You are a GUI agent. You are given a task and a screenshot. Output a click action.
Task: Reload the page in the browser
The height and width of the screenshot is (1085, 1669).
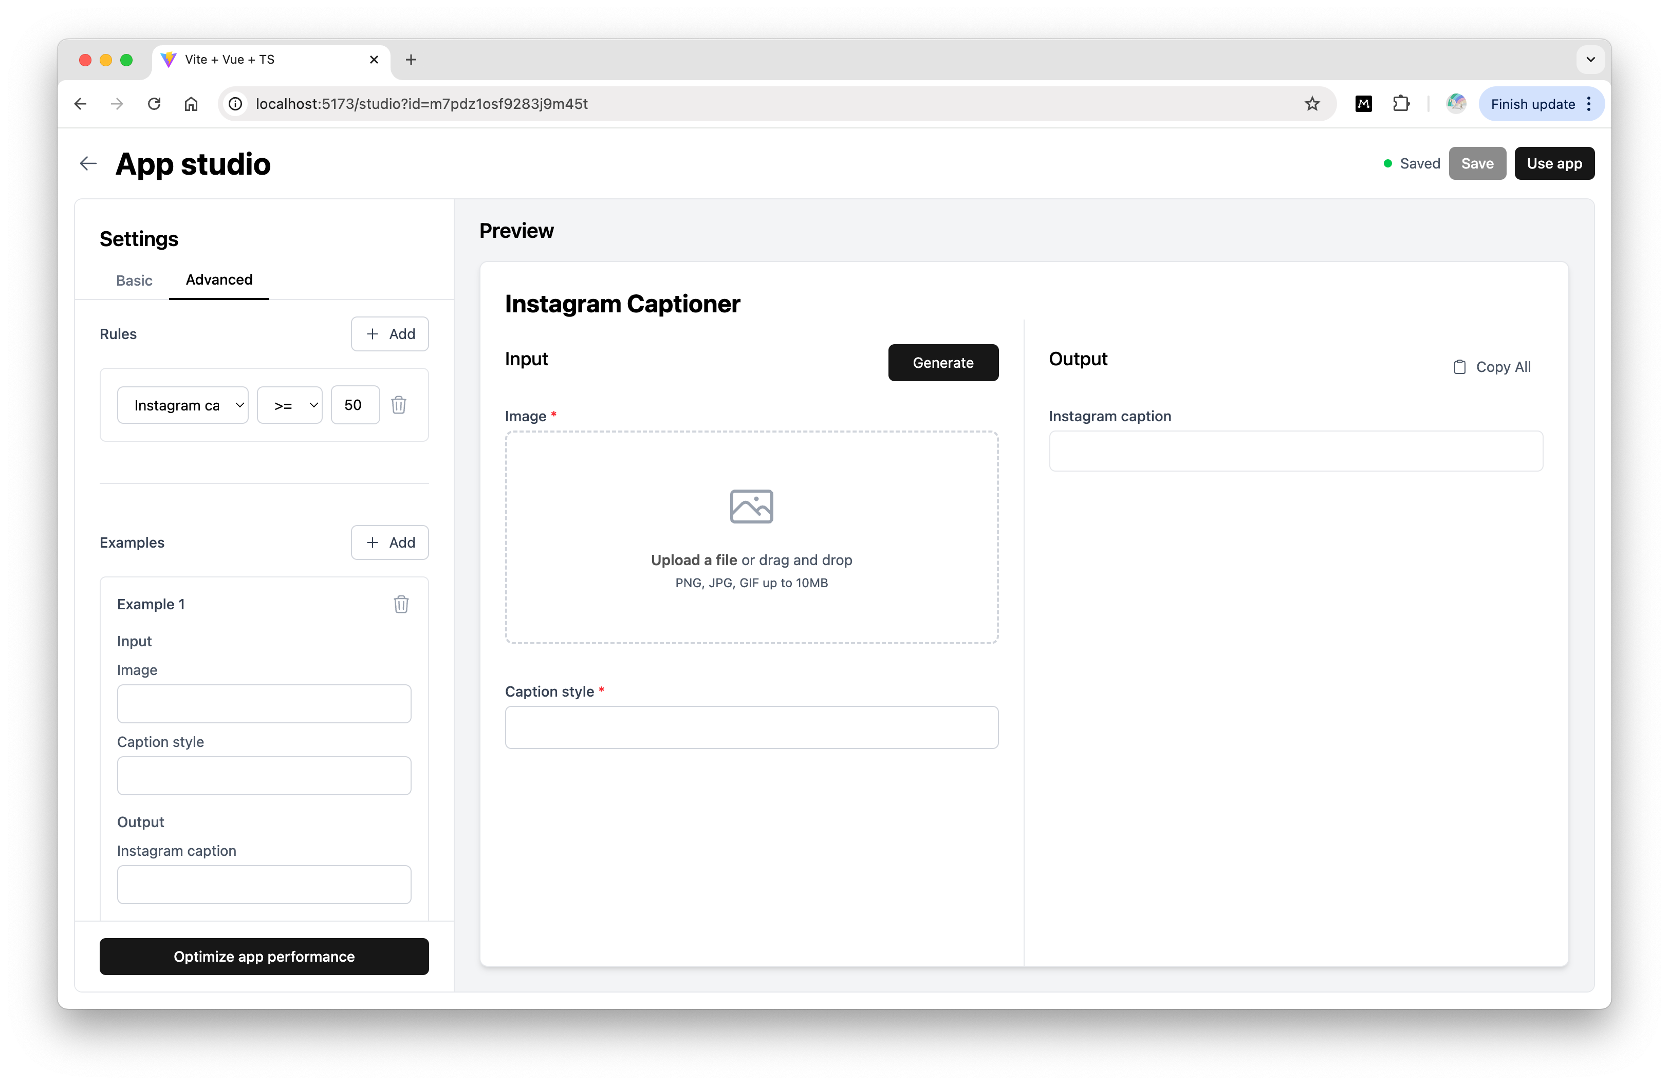[154, 104]
